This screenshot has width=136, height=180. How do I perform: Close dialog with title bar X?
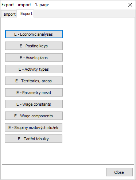(130, 5)
